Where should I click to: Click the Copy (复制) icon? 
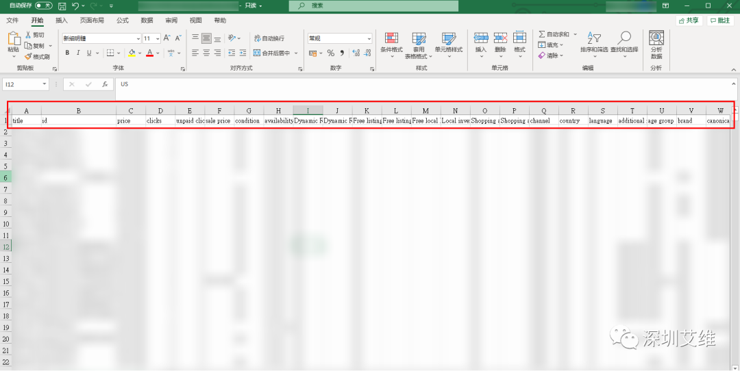28,46
